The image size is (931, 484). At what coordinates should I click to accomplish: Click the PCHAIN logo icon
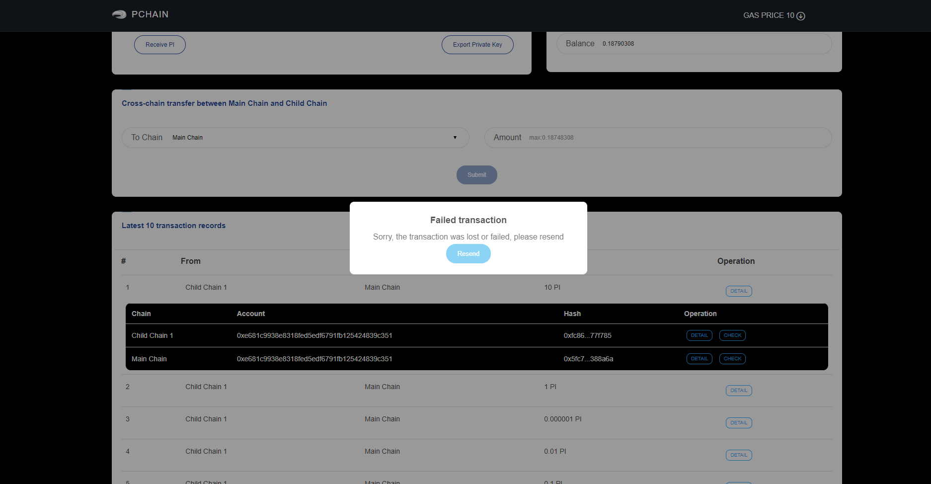point(119,14)
